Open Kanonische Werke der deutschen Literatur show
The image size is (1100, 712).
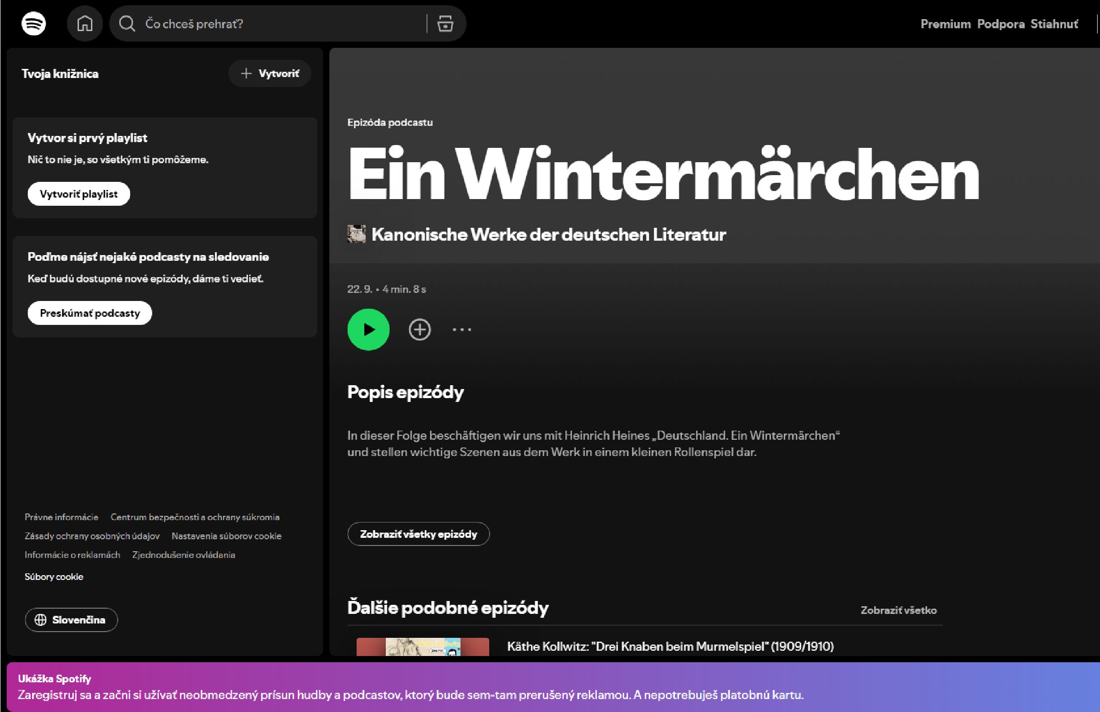pyautogui.click(x=549, y=234)
